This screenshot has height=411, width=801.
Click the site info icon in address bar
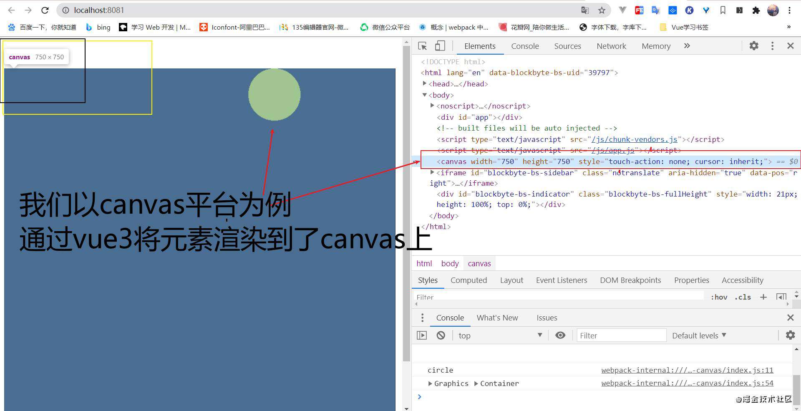click(x=65, y=10)
